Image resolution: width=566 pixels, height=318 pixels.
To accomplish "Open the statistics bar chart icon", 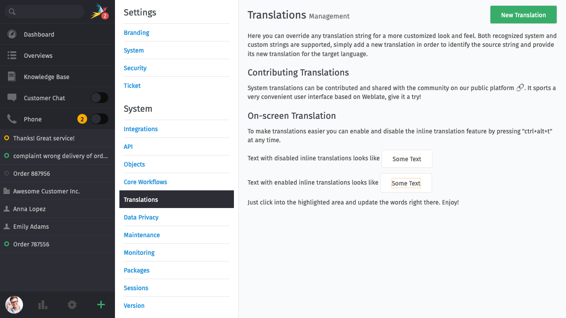I will tap(43, 305).
